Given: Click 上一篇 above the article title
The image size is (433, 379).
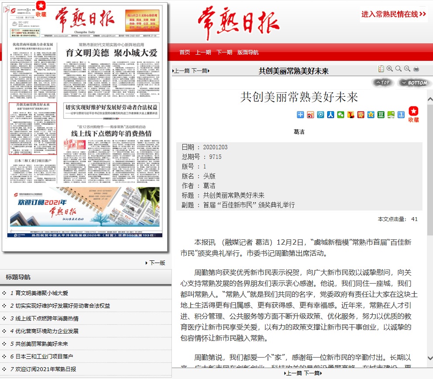Looking at the screenshot, I should [182, 71].
